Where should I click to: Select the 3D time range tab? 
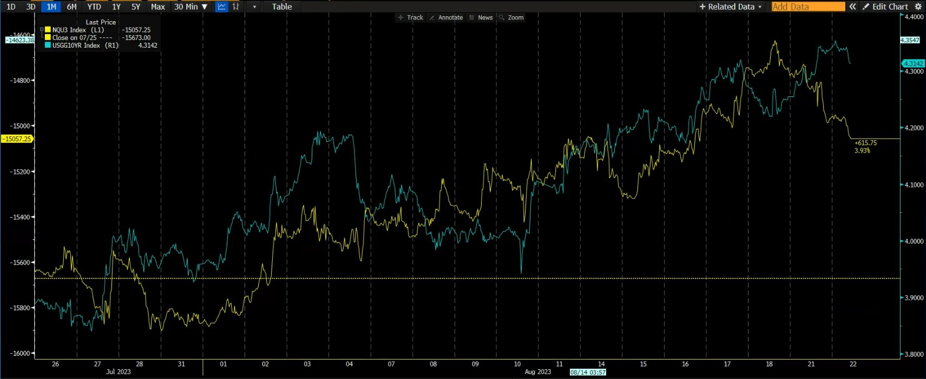[x=31, y=6]
